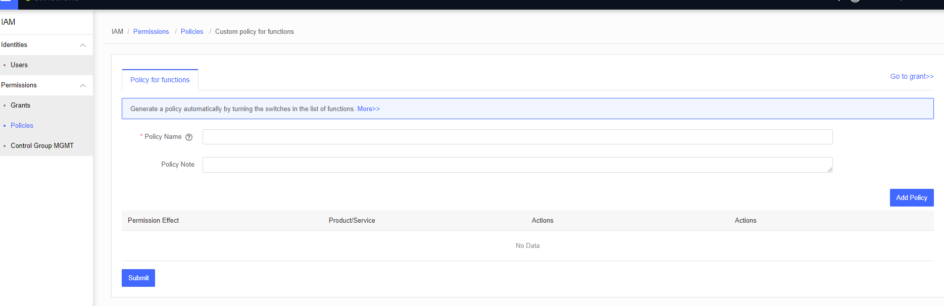The image size is (944, 306).
Task: Collapse the Permissions section chevron
Action: [x=83, y=85]
